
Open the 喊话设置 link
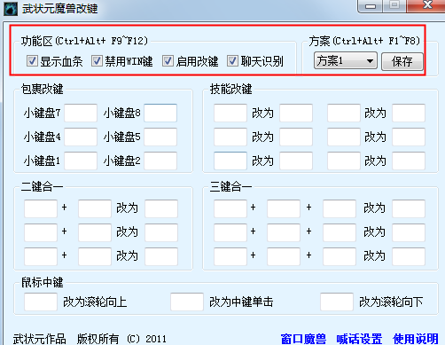(x=359, y=339)
